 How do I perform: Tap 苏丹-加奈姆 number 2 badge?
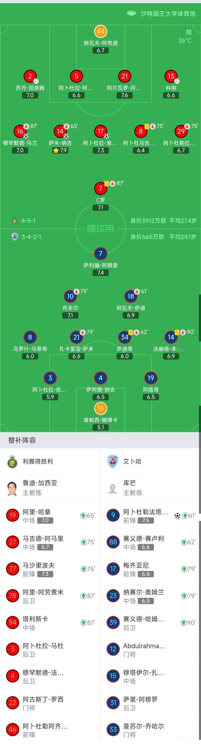(x=30, y=76)
